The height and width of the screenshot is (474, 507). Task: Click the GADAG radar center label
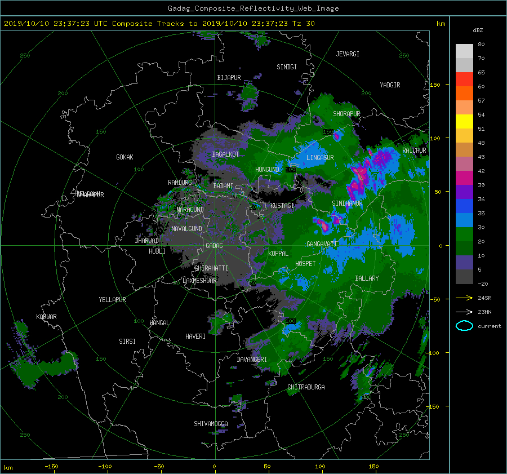tap(214, 246)
